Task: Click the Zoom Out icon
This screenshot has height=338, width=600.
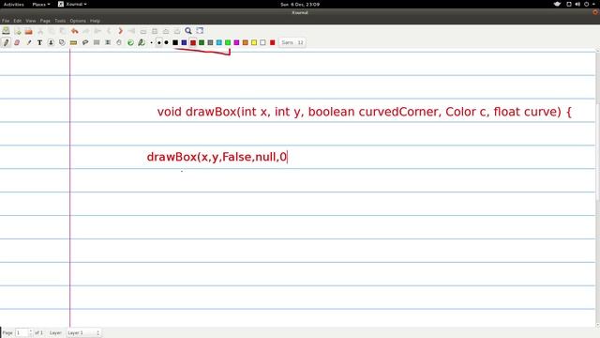Action: click(x=143, y=31)
